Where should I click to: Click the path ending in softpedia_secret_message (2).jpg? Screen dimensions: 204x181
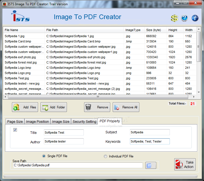tap(83, 89)
